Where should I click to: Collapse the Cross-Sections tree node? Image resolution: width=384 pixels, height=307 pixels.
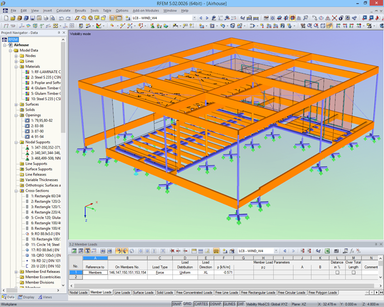[x=15, y=190]
